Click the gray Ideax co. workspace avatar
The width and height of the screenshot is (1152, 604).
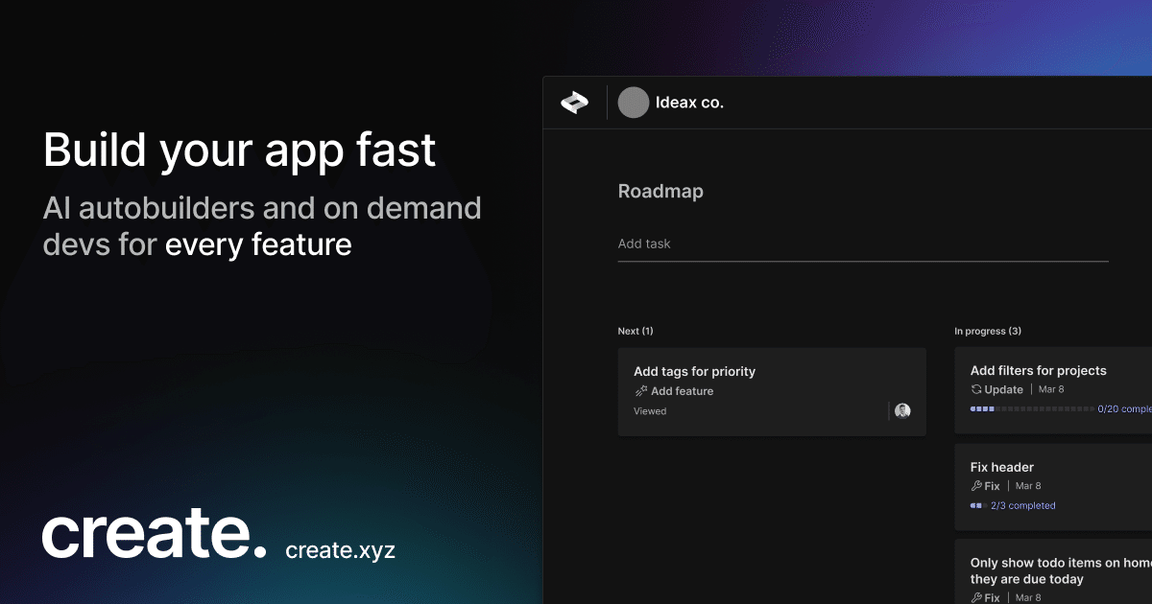pyautogui.click(x=634, y=103)
